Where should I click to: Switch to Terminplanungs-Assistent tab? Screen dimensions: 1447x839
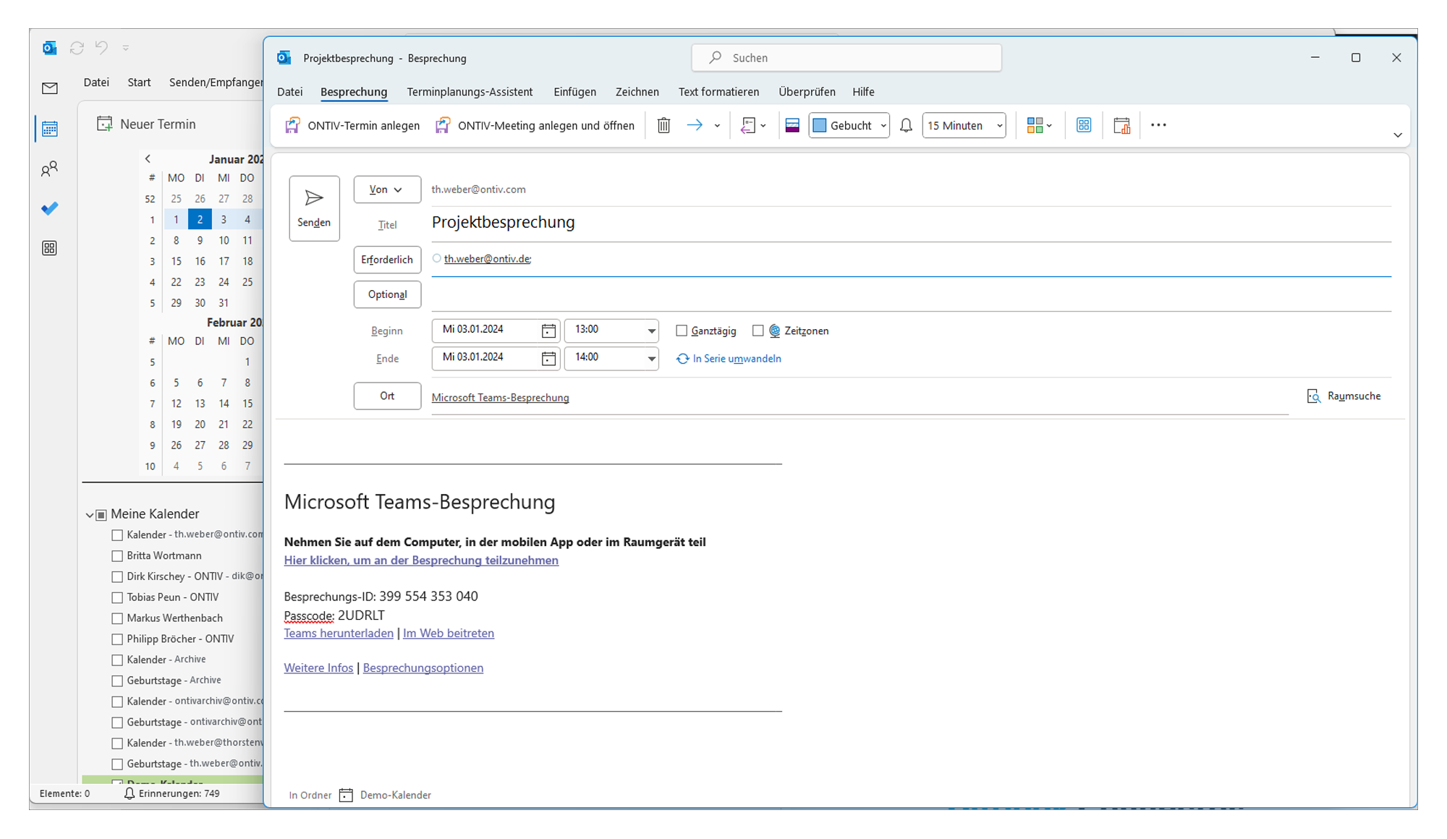click(x=470, y=92)
